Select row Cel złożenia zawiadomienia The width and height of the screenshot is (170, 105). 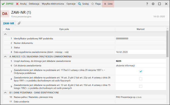27,66
